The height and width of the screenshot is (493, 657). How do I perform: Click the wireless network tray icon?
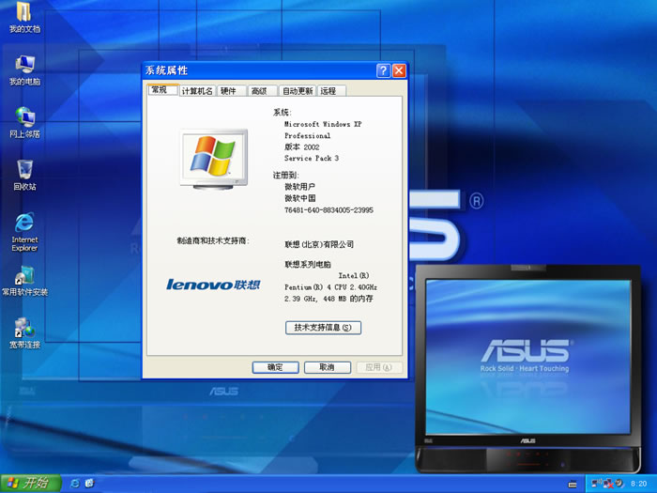click(597, 484)
